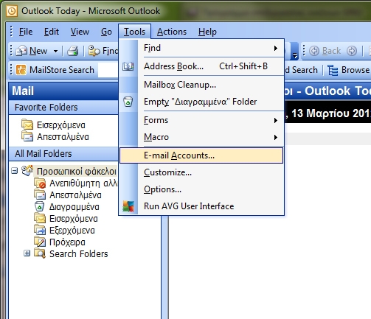Click the New mail envelope icon

pos(21,51)
